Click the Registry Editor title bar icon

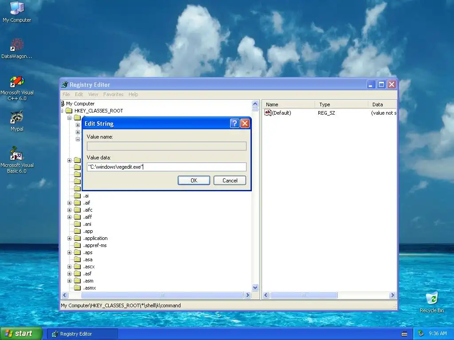coord(65,85)
